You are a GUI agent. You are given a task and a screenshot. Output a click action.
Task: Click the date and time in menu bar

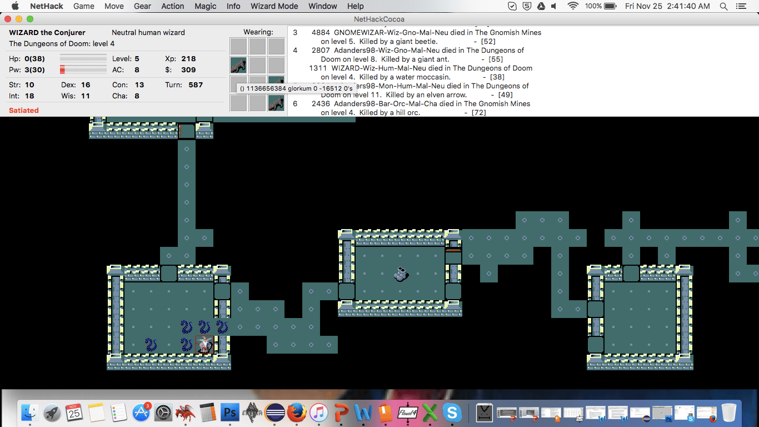pyautogui.click(x=667, y=6)
